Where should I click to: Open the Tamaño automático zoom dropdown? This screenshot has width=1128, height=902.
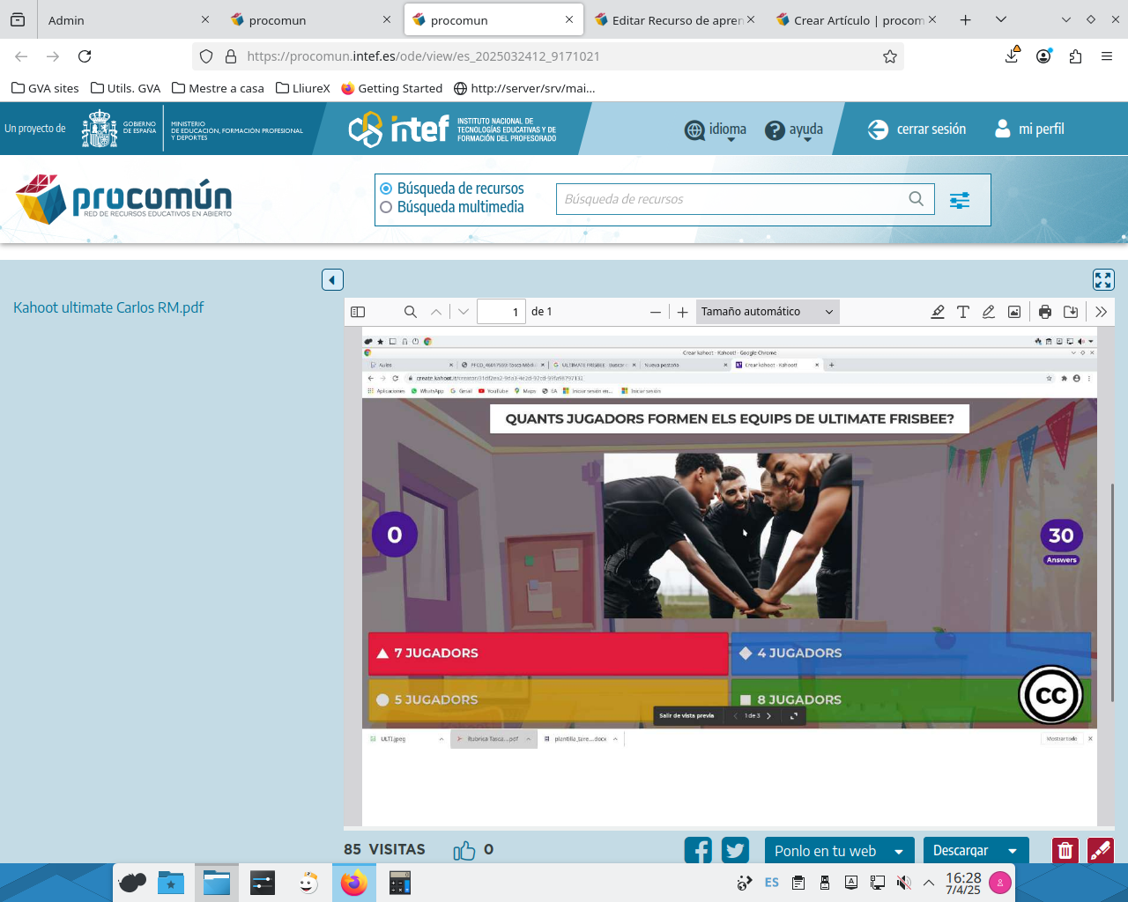(x=767, y=312)
